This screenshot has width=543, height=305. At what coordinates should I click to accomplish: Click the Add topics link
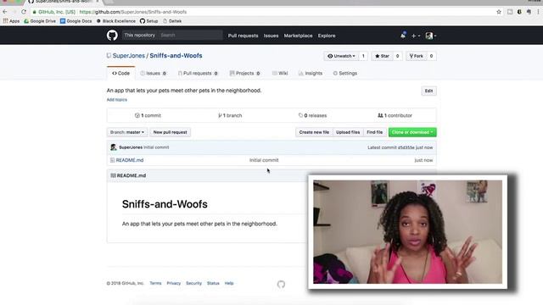click(117, 100)
